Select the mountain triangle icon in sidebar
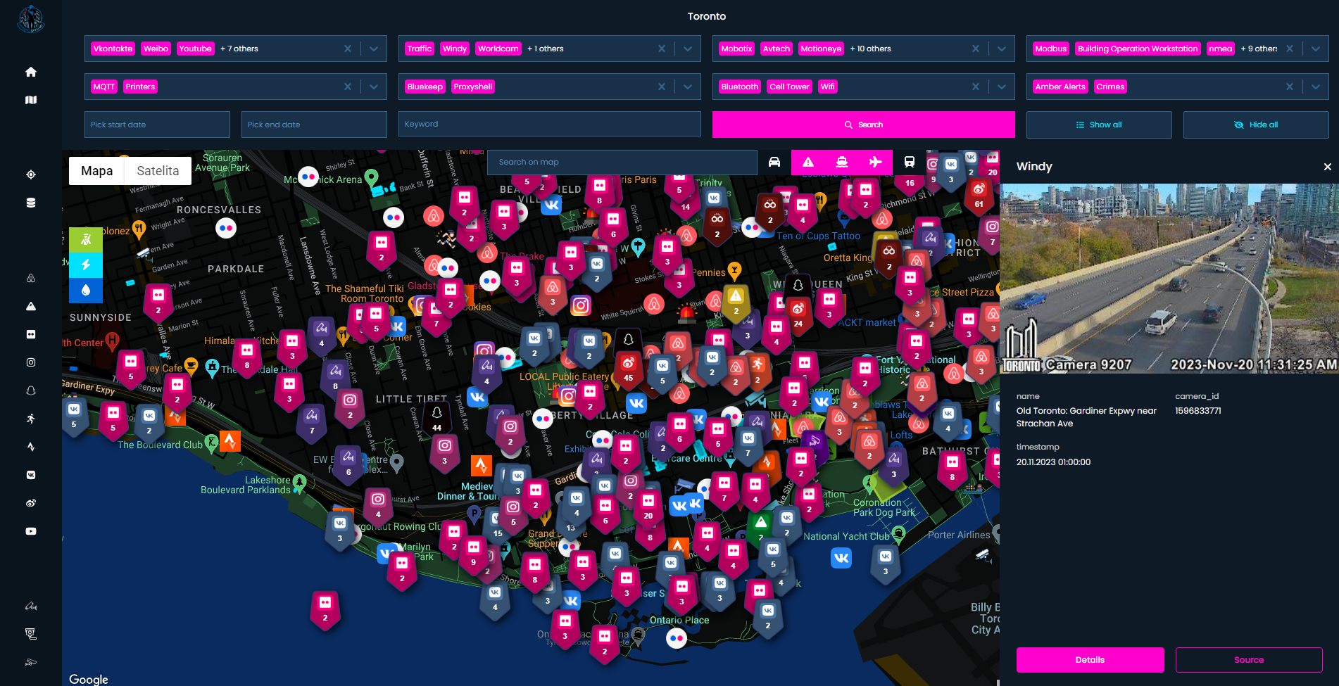 pyautogui.click(x=31, y=306)
